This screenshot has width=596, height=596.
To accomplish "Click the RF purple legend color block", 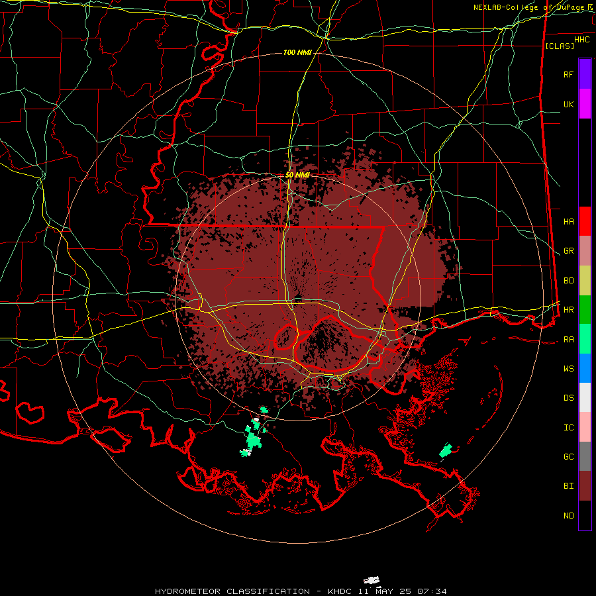I will point(585,74).
